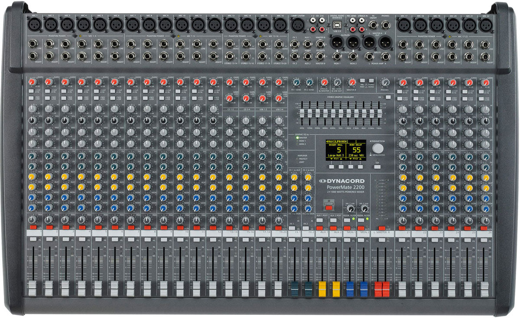520x318 pixels.
Task: Click the Master A left XLR output
Action: (369, 43)
